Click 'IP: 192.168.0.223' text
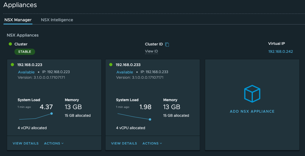Screen dimensions: 305x156 click(56, 72)
